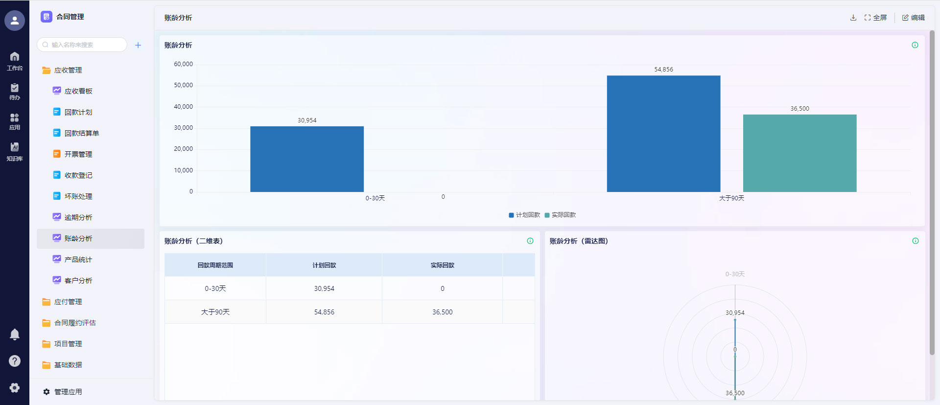Screen dimensions: 940x405
Task: Expand the 合同履约评估 folder
Action: click(74, 323)
